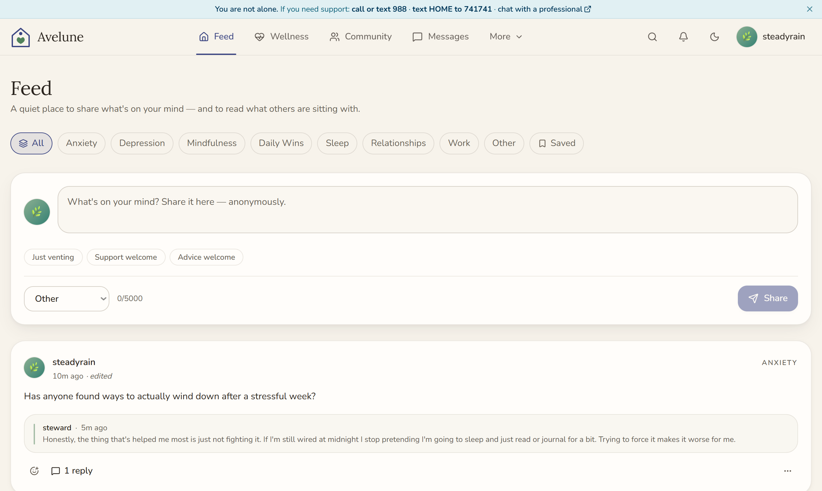The height and width of the screenshot is (491, 822).
Task: Filter feed by Mindfulness
Action: (x=212, y=143)
